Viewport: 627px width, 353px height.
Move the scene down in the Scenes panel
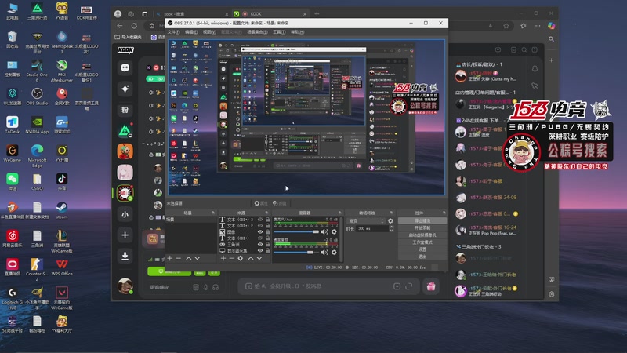[x=198, y=259]
